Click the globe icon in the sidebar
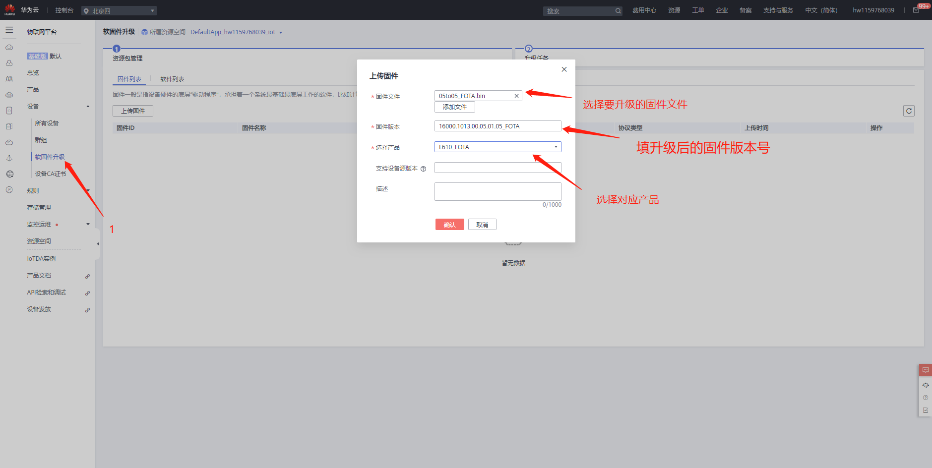The height and width of the screenshot is (468, 932). (9, 174)
